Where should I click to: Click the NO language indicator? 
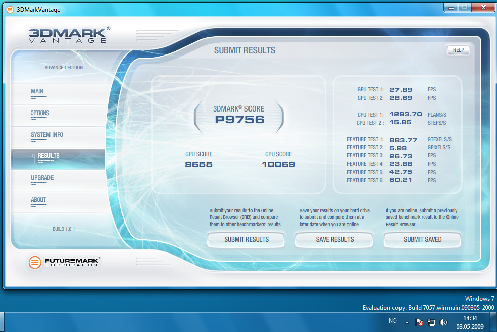pyautogui.click(x=393, y=321)
